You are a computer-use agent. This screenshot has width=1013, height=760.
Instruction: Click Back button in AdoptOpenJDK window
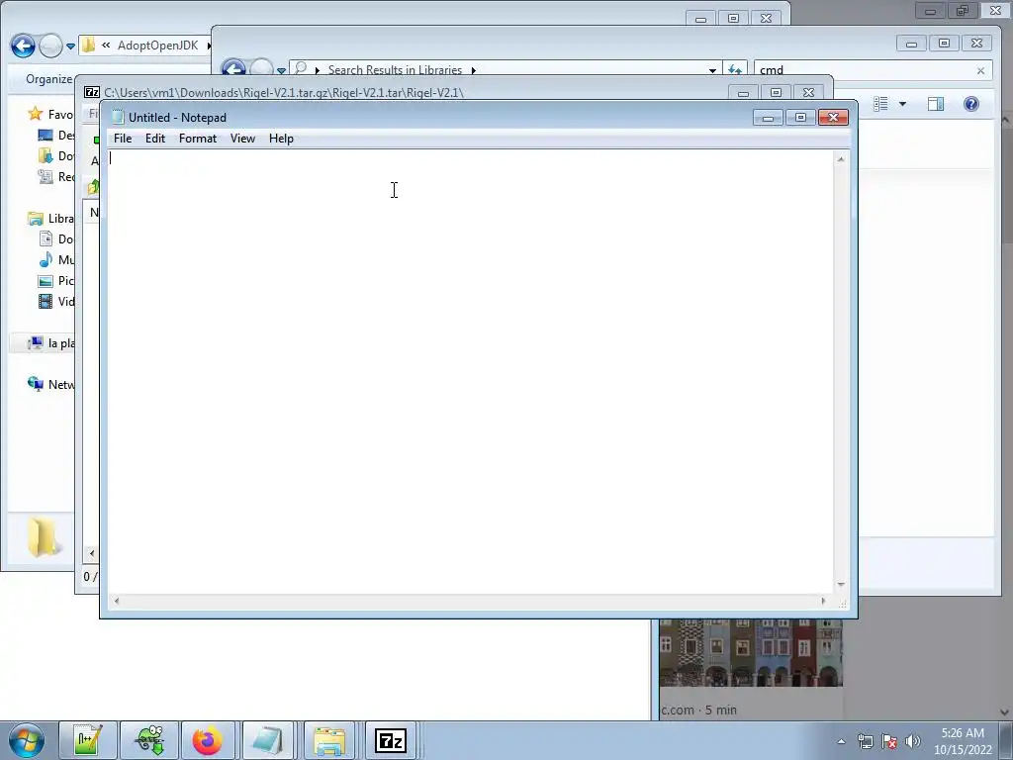coord(23,46)
